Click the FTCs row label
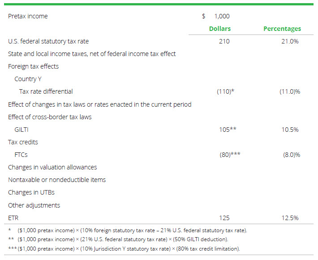The height and width of the screenshot is (260, 318). point(21,155)
